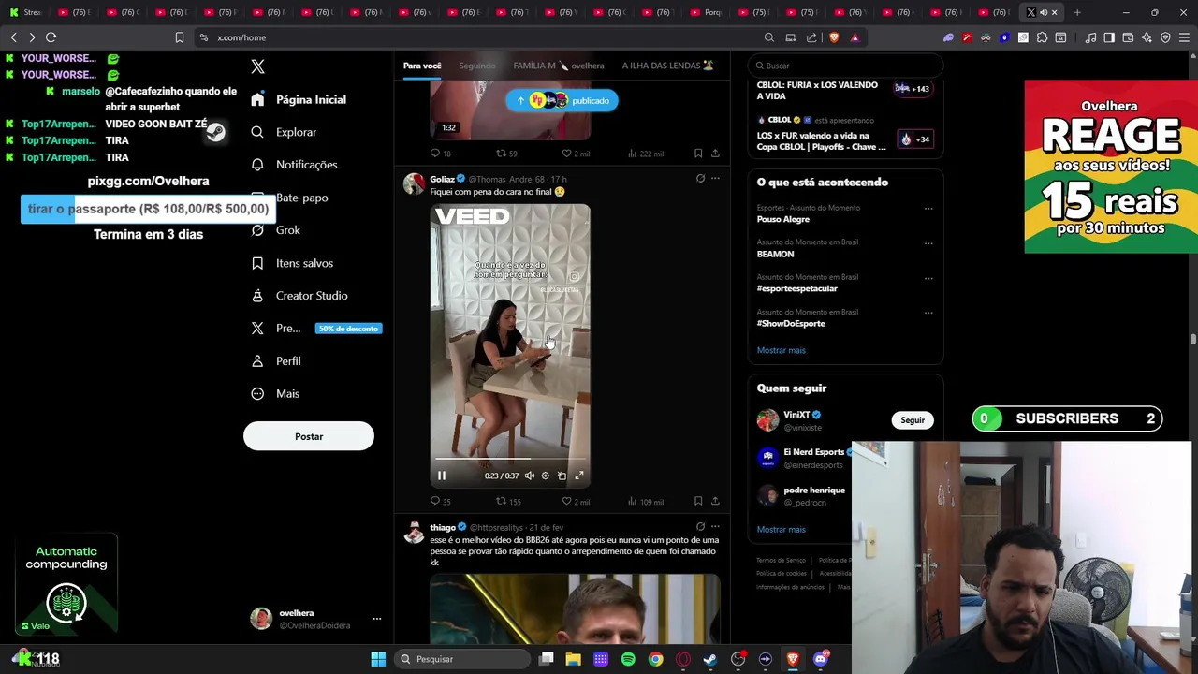Open A ILHA DAS LENDAS tab
Image resolution: width=1198 pixels, height=674 pixels.
(x=667, y=66)
